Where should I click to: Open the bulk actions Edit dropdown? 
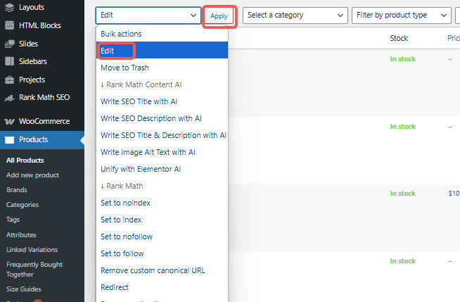pos(148,15)
